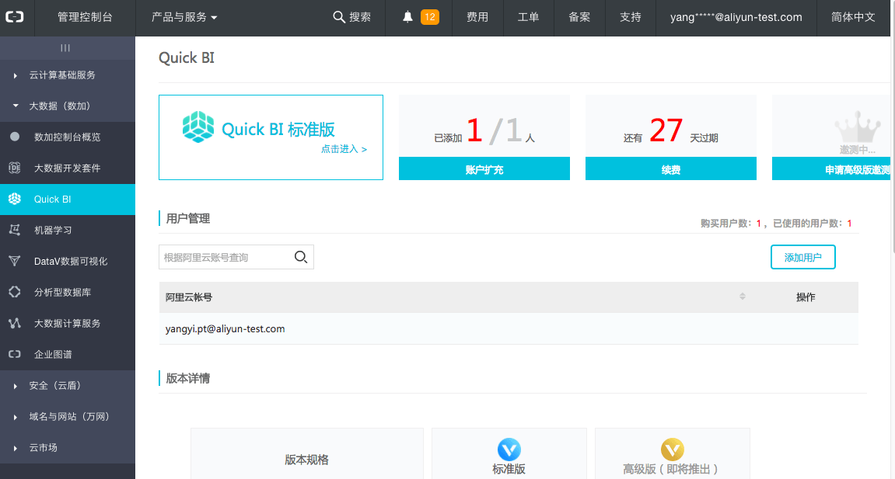Open Quick BI via 点击进入 link

(x=344, y=148)
